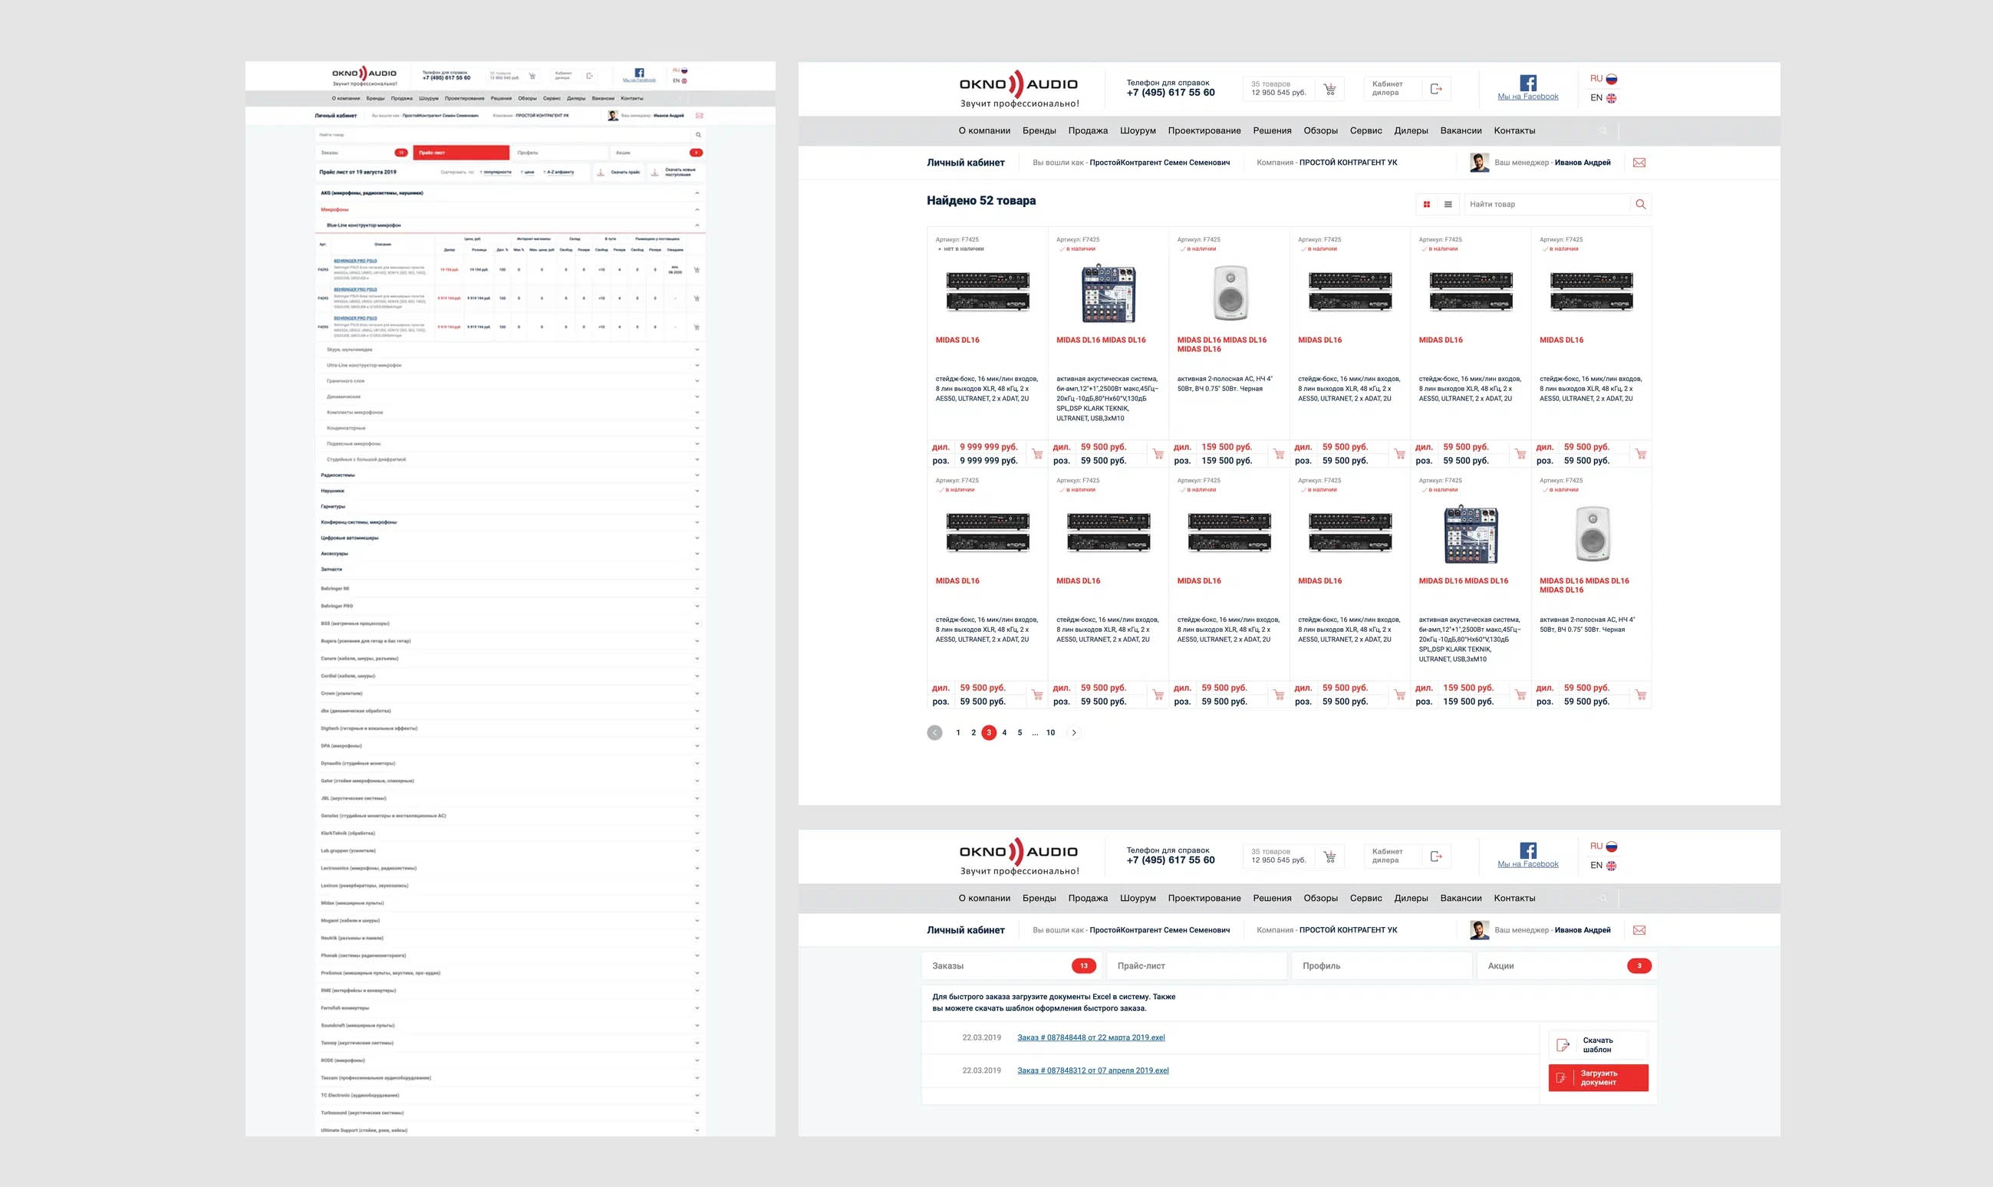
Task: Open order file link from 22 марта 2019
Action: [x=1091, y=1037]
